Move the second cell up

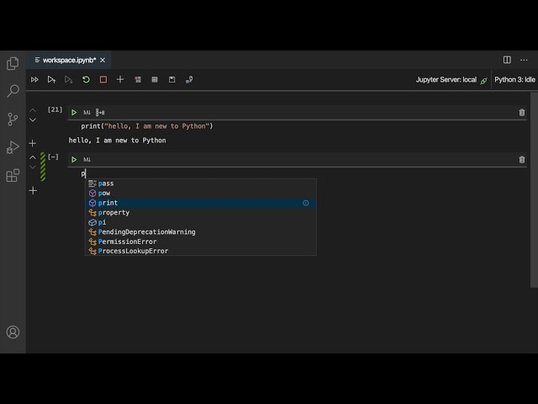(x=33, y=157)
